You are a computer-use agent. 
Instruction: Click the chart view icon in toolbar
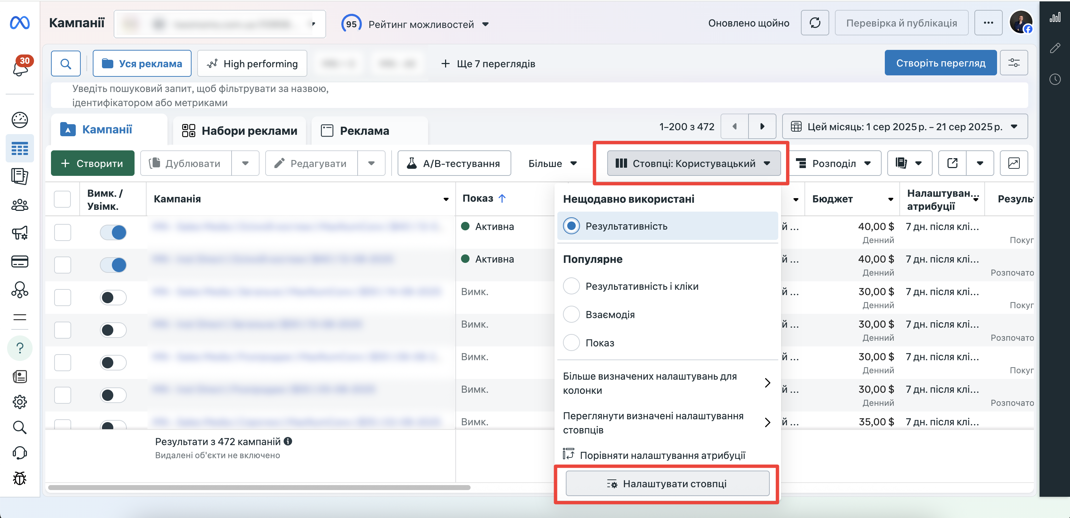pyautogui.click(x=1013, y=163)
